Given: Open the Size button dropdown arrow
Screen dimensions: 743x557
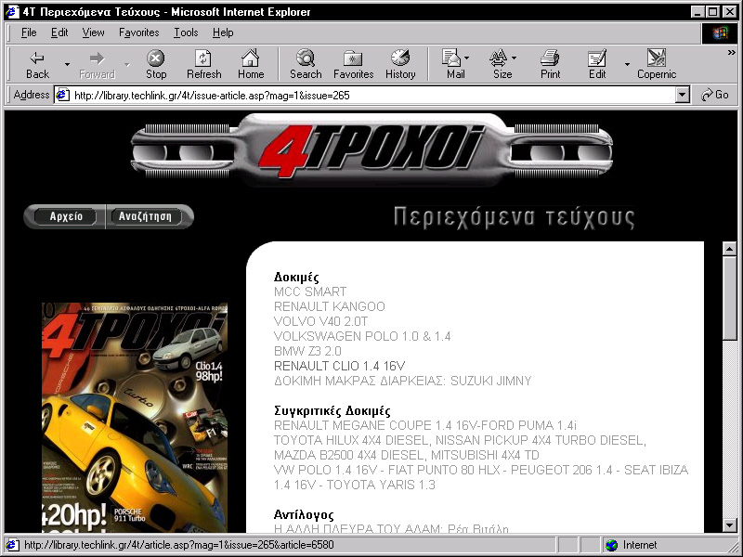Looking at the screenshot, I should (515, 58).
